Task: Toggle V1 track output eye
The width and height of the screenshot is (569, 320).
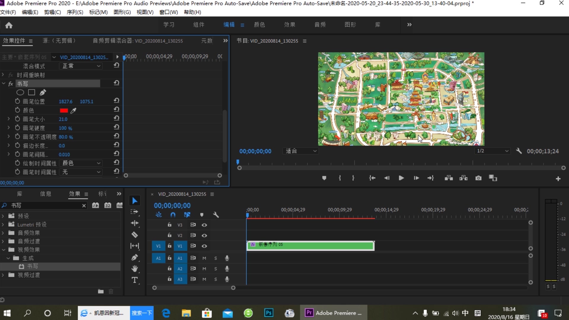Action: click(204, 246)
